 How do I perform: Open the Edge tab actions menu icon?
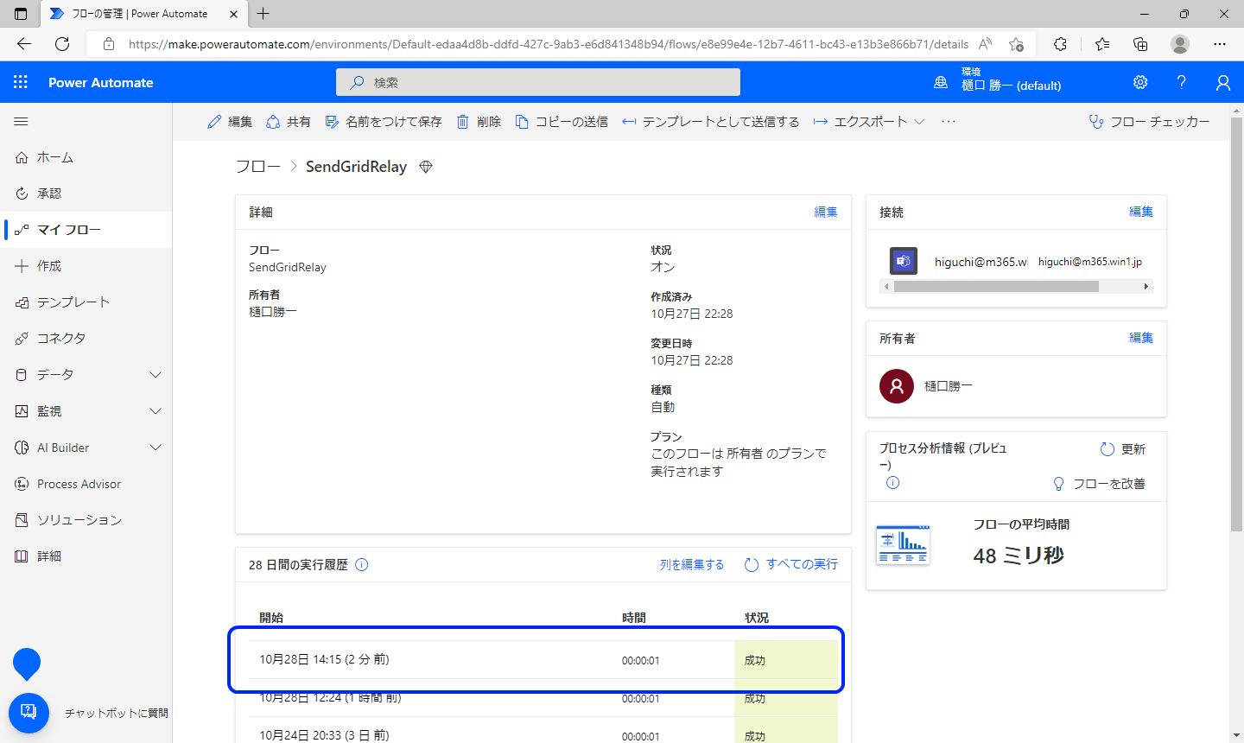click(21, 14)
